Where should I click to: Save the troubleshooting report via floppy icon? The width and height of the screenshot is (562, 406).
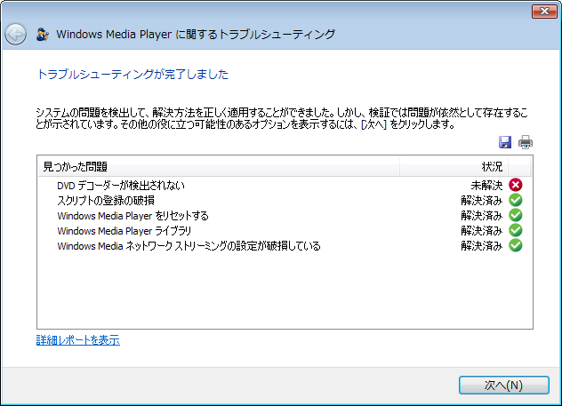(x=505, y=142)
